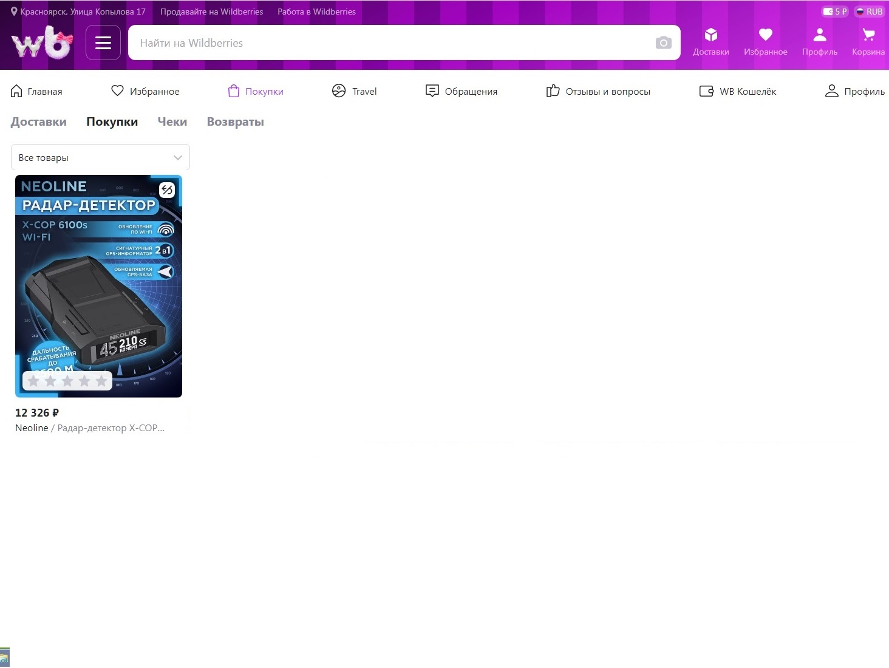Open Профиль person icon in header
Image resolution: width=889 pixels, height=668 pixels.
click(820, 42)
